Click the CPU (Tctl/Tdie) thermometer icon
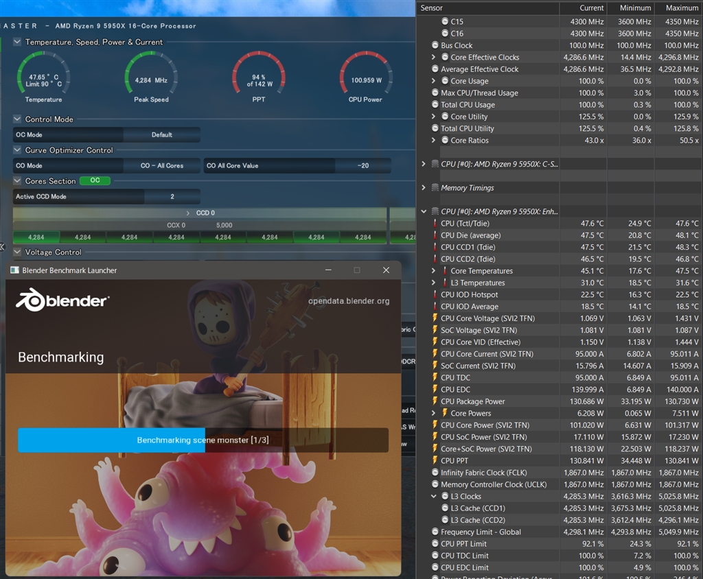The image size is (703, 579). coord(435,223)
